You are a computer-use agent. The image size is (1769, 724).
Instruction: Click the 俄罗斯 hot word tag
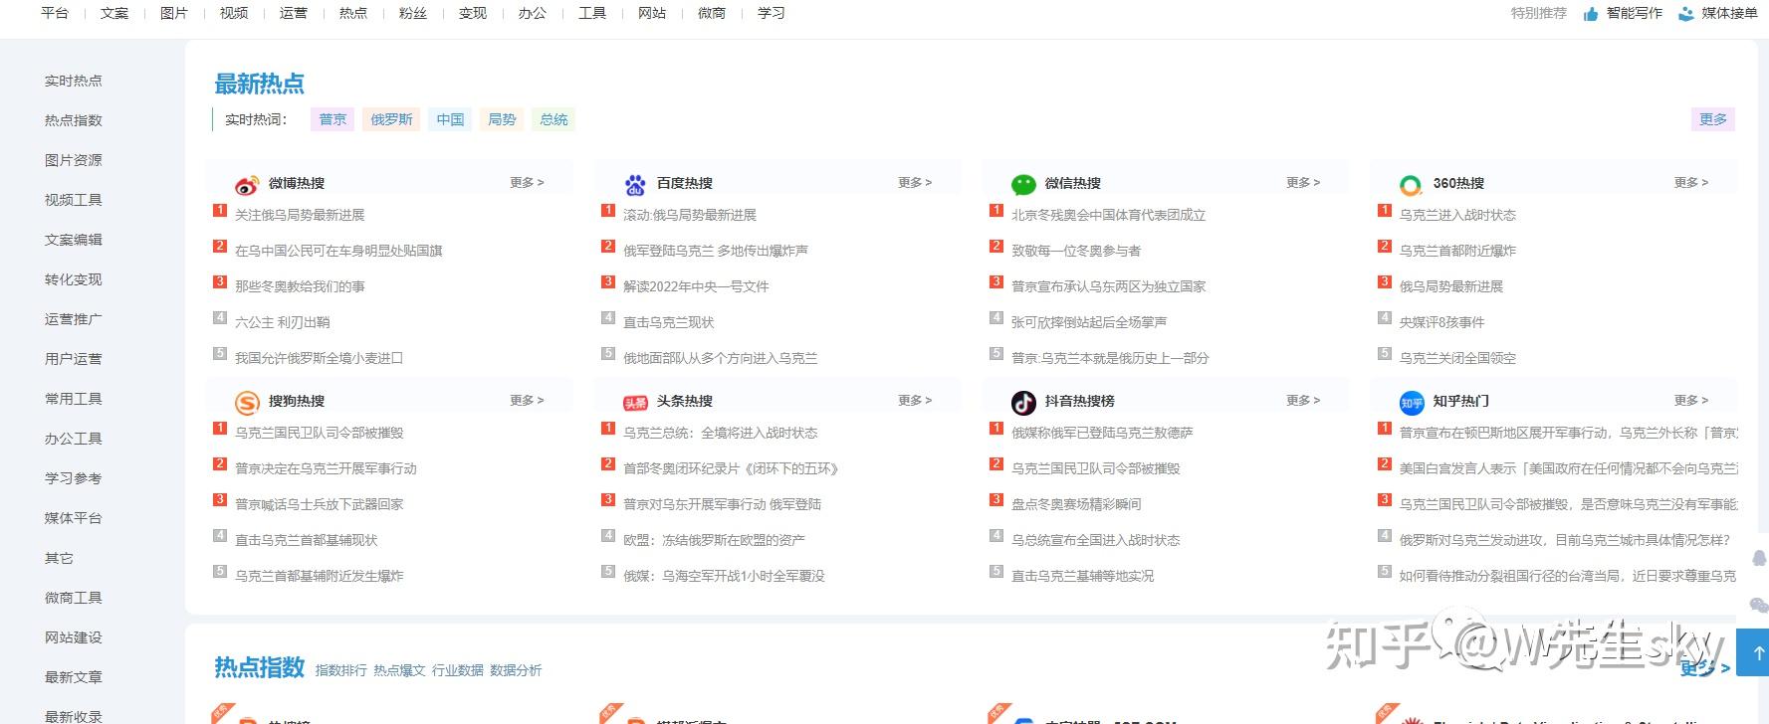coord(392,119)
